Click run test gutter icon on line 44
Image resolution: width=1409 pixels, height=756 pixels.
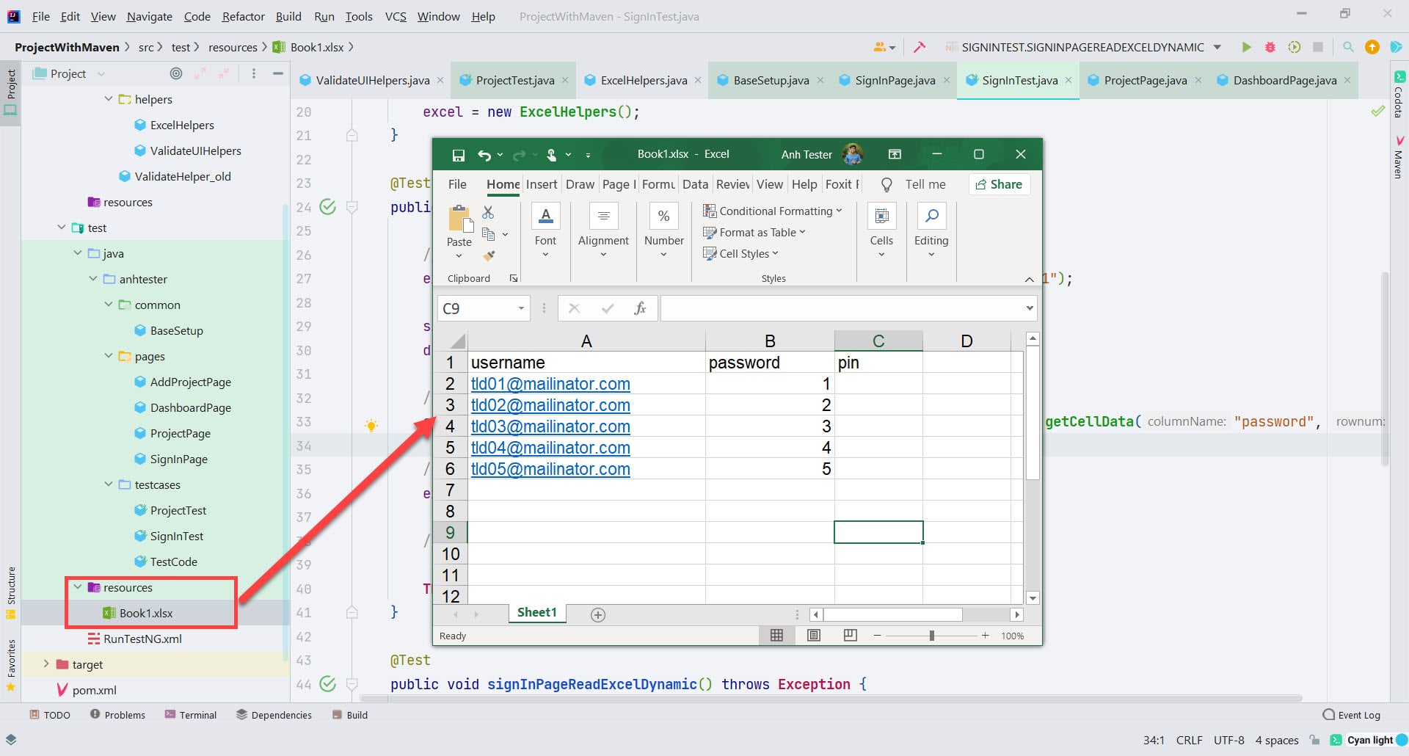coord(328,684)
